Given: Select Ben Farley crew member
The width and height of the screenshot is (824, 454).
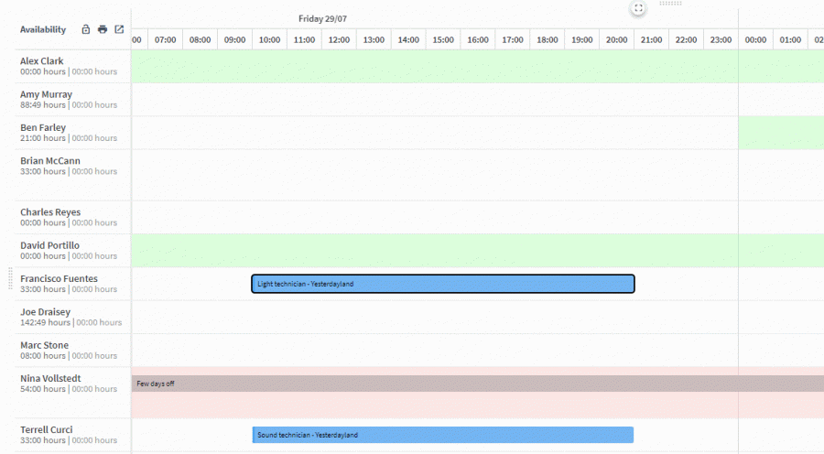Looking at the screenshot, I should click(x=43, y=127).
